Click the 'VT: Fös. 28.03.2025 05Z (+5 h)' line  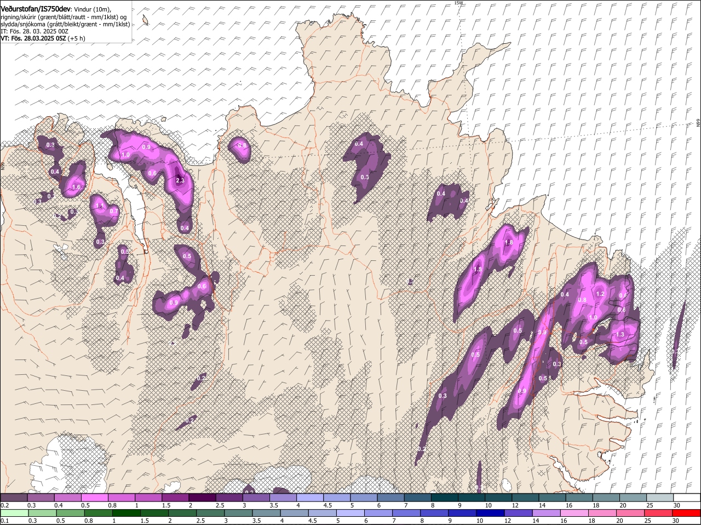click(43, 38)
